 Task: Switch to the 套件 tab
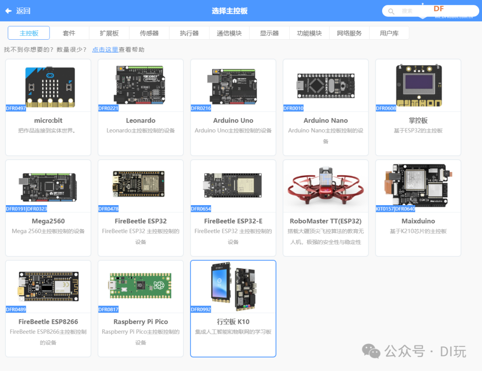tap(69, 33)
